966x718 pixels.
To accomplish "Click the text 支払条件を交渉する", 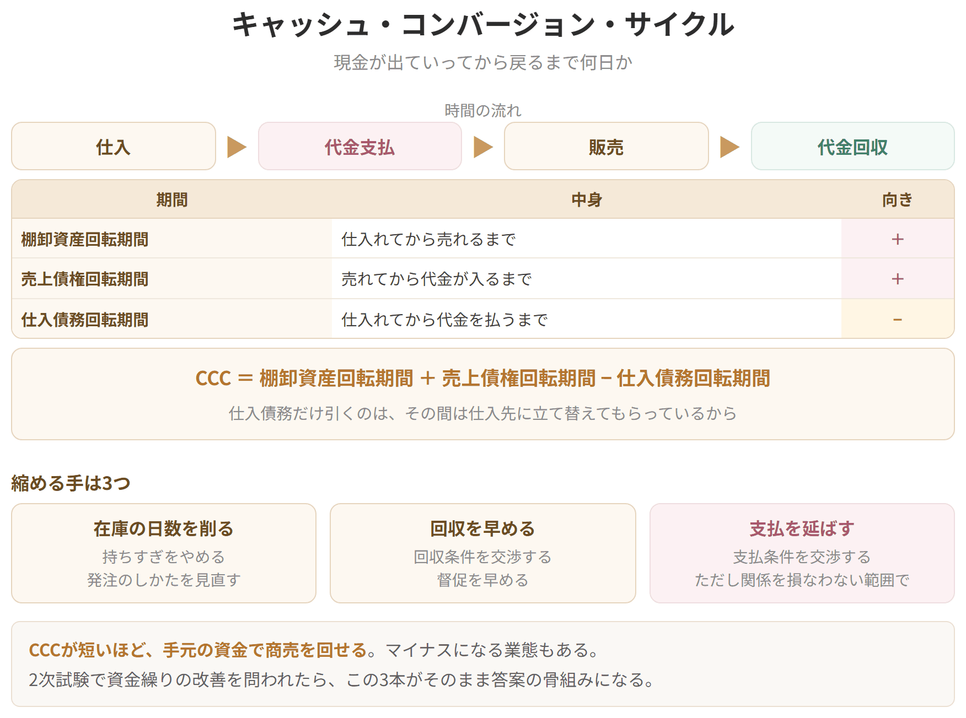I will coord(802,557).
